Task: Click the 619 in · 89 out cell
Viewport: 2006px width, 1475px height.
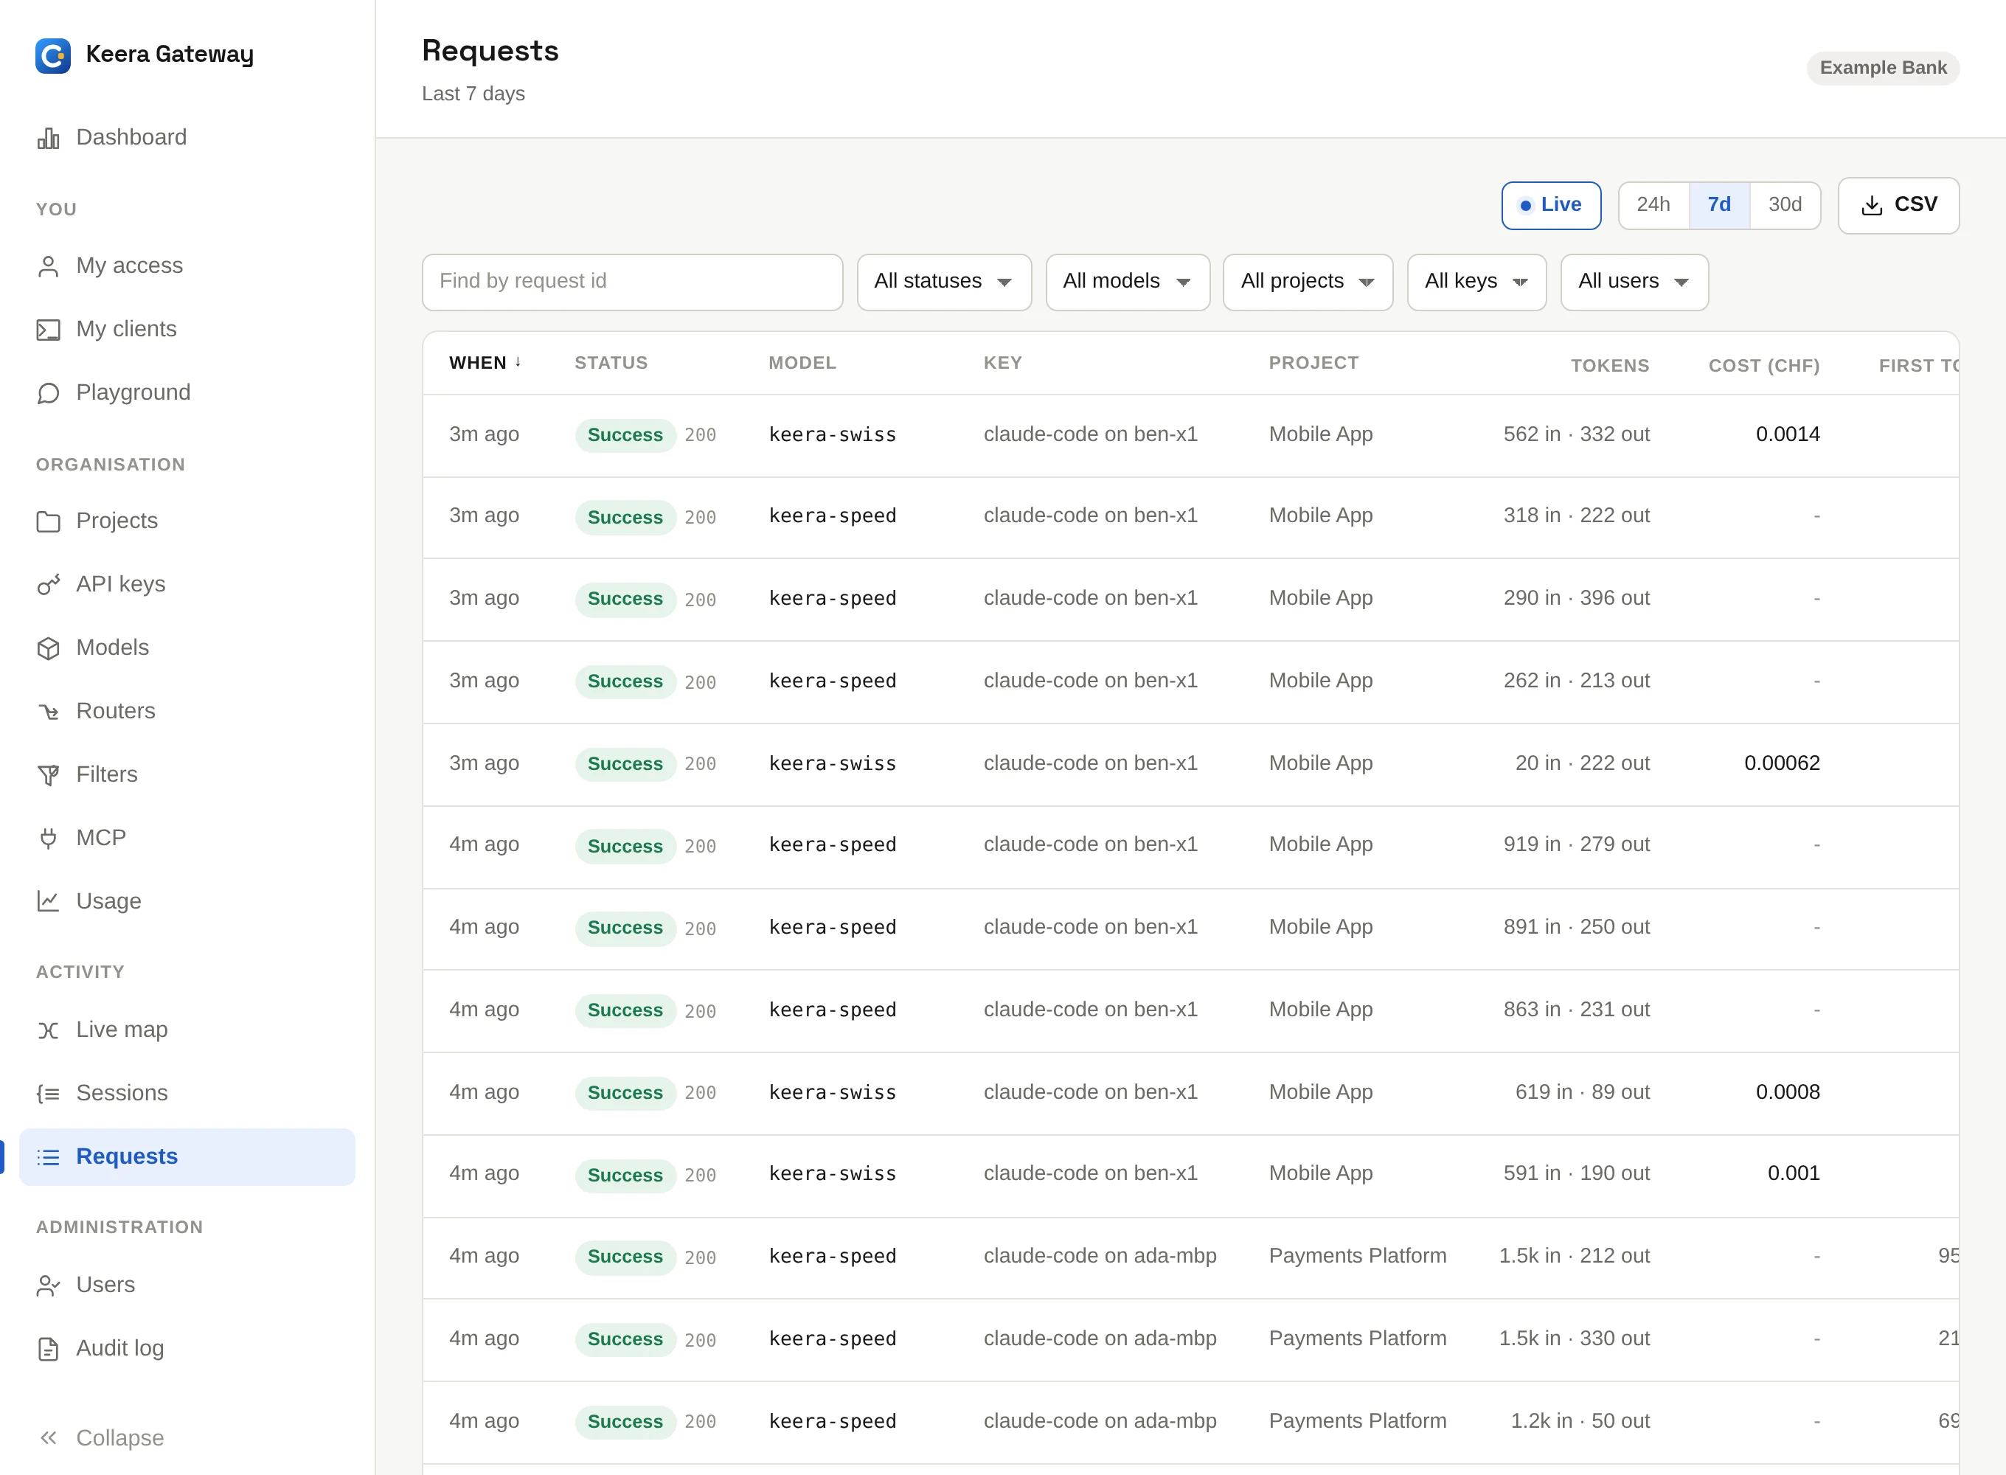Action: point(1582,1092)
